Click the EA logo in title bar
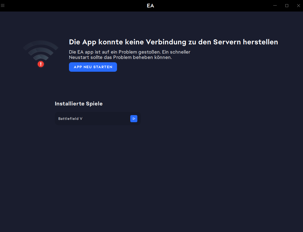303x232 pixels. pyautogui.click(x=150, y=6)
